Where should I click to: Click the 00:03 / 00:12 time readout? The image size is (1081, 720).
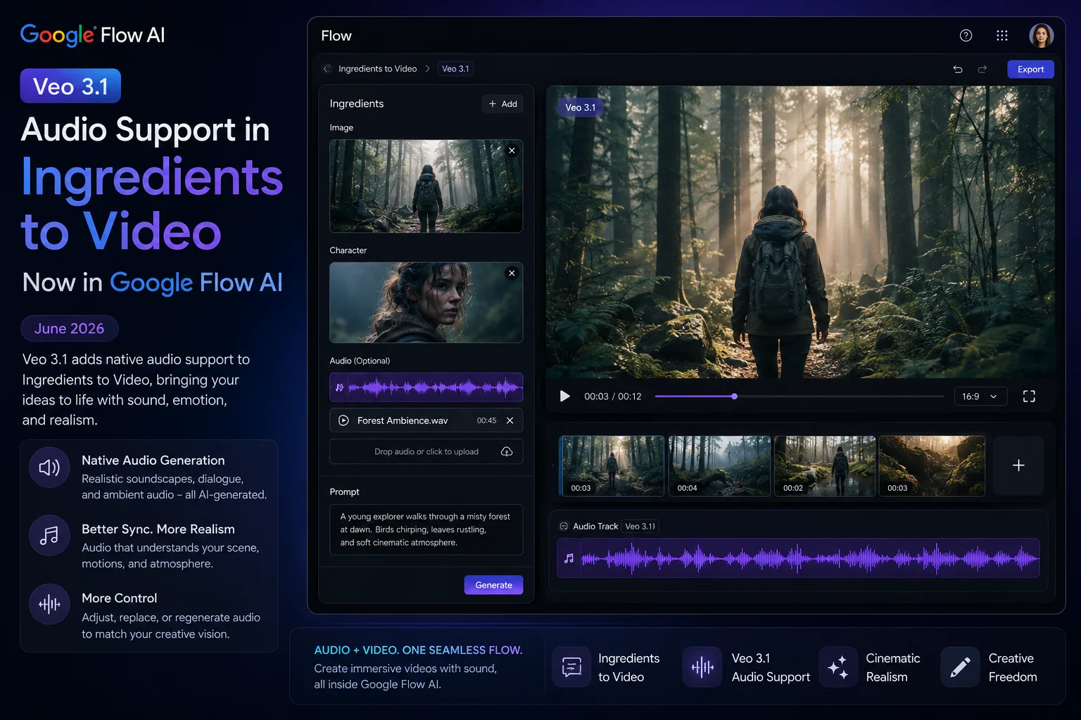612,397
